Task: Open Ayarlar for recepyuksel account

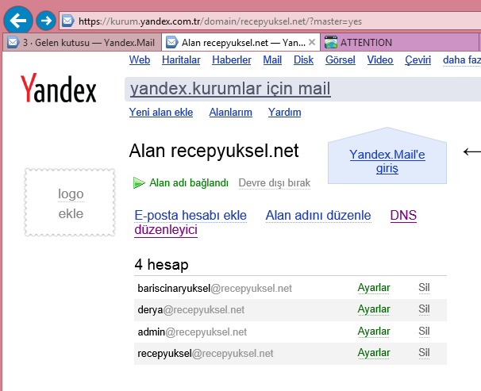Action: 374,353
